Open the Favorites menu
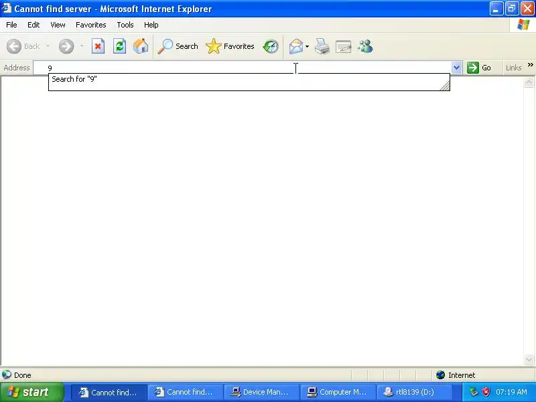This screenshot has height=402, width=536. point(90,25)
